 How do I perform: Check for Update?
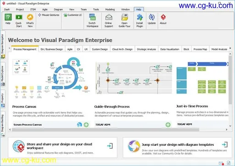(151, 19)
